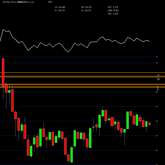Select the tall first red candlestick

[x=3, y=72]
